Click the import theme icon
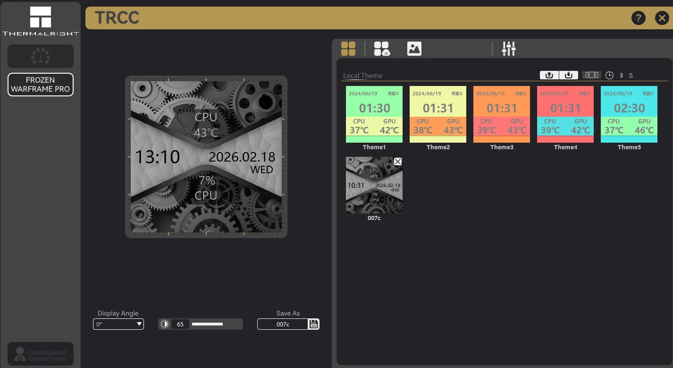The image size is (673, 368). click(569, 75)
